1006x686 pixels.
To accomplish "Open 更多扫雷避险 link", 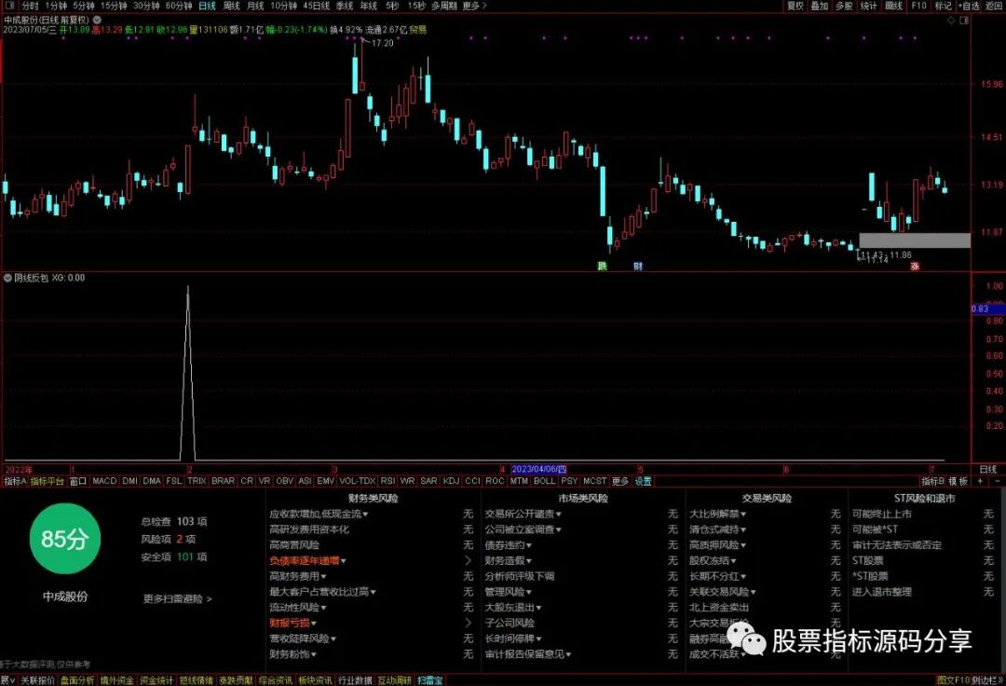I will (x=177, y=598).
